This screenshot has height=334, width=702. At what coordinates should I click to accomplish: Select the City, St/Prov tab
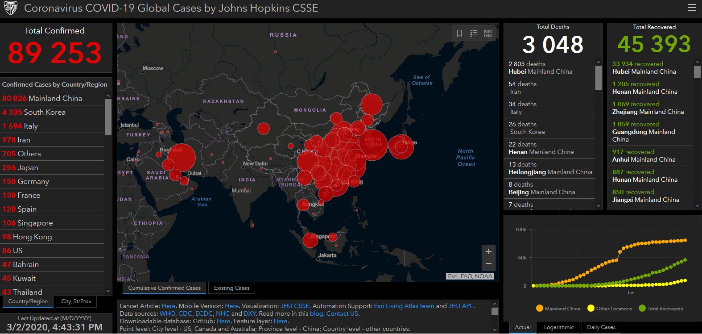(76, 301)
